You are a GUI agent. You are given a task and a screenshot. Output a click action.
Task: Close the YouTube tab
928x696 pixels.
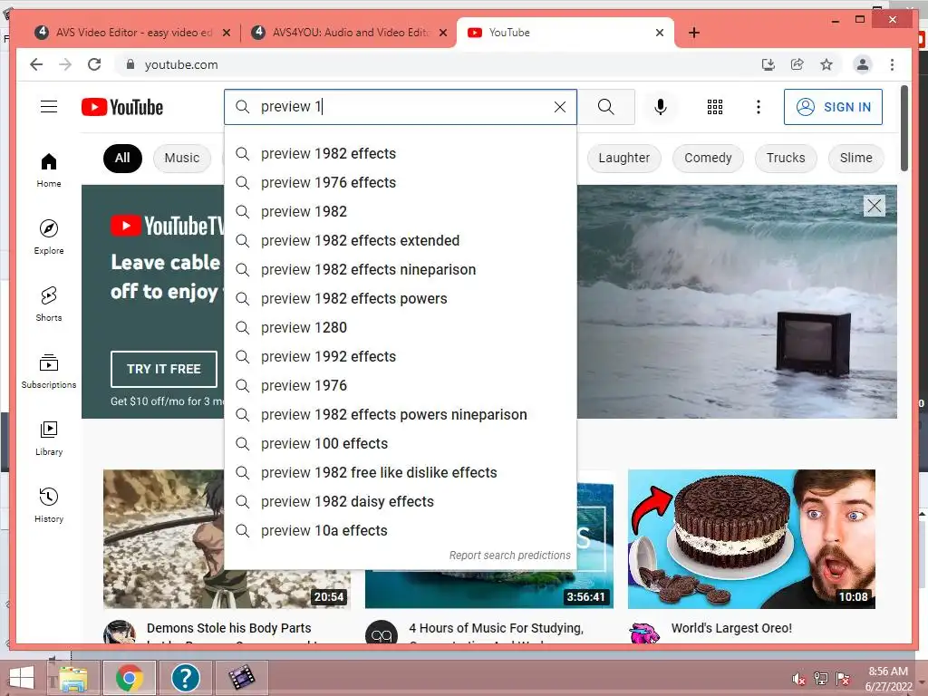(x=660, y=33)
